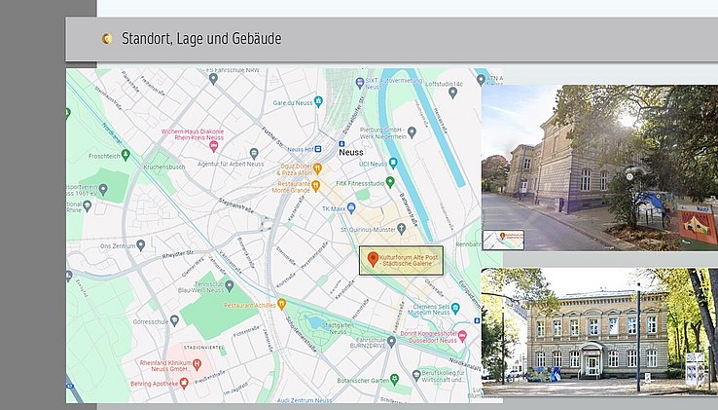Select the Restaurant Achilles orange pin

(x=281, y=304)
